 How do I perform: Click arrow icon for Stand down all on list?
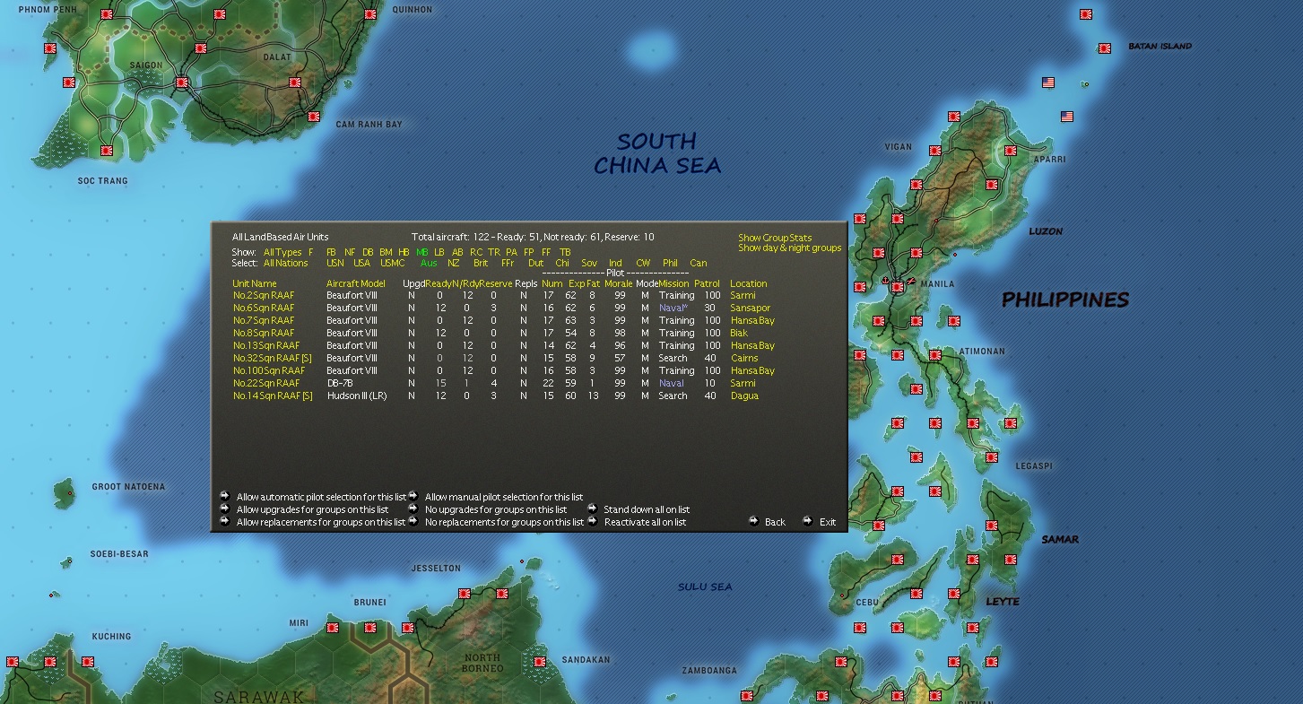click(x=593, y=508)
